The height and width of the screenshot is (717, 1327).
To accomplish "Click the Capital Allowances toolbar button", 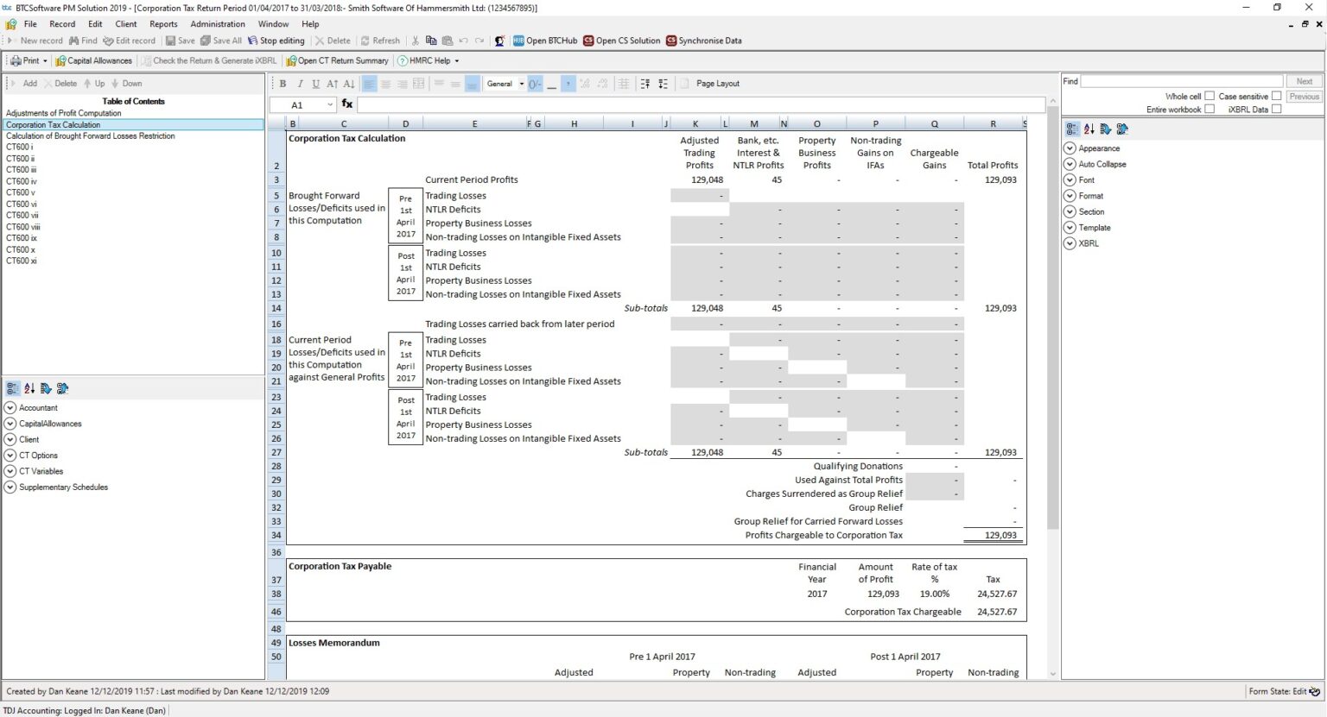I will coord(93,60).
